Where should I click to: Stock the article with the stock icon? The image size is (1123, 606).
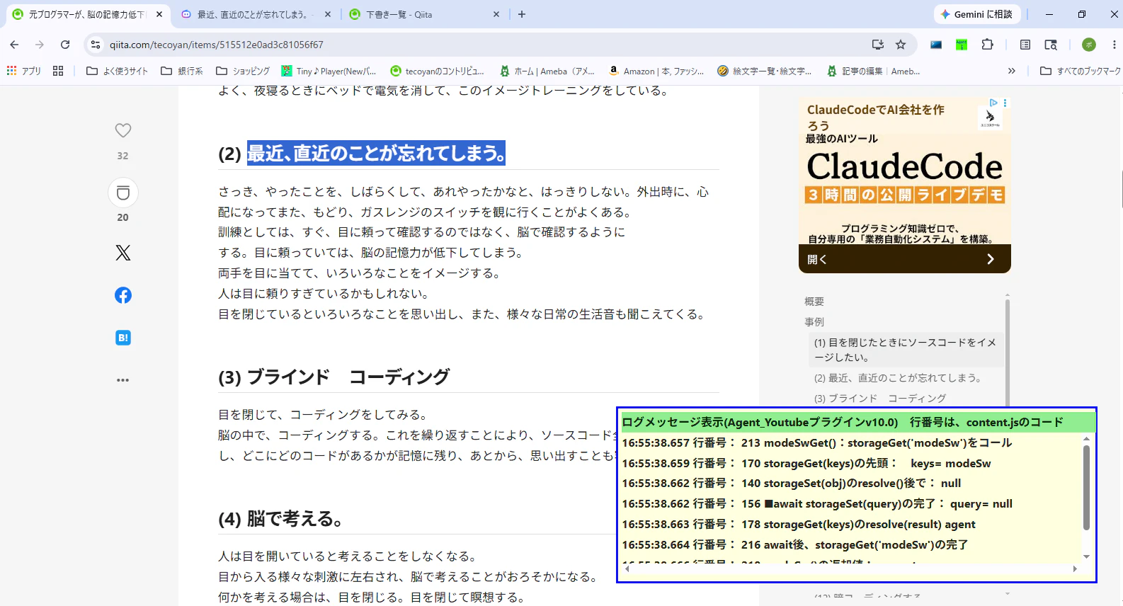pos(123,193)
